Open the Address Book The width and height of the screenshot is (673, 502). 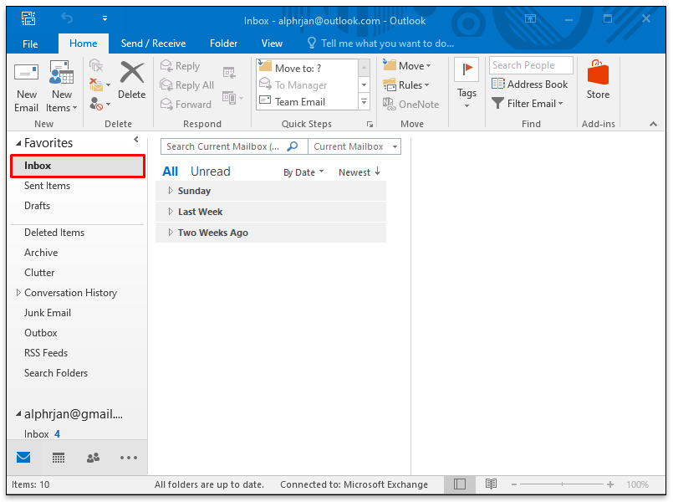pos(530,85)
